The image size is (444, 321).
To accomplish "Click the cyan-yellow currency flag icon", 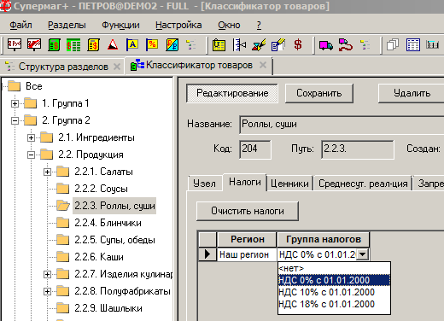I will [x=172, y=45].
